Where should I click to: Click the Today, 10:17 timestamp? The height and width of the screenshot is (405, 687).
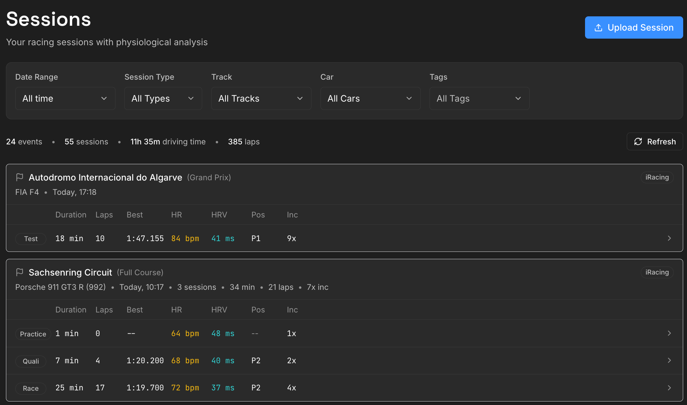click(x=141, y=287)
